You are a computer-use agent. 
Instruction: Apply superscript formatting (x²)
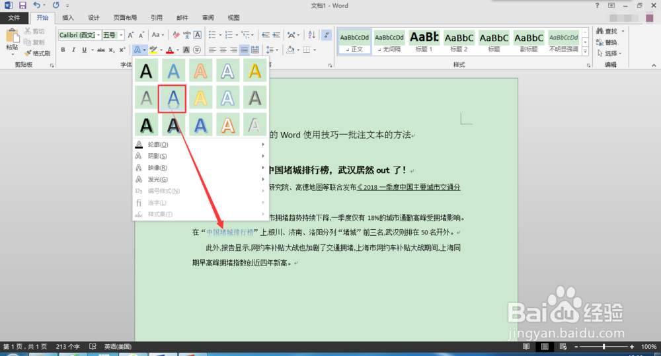pyautogui.click(x=122, y=50)
